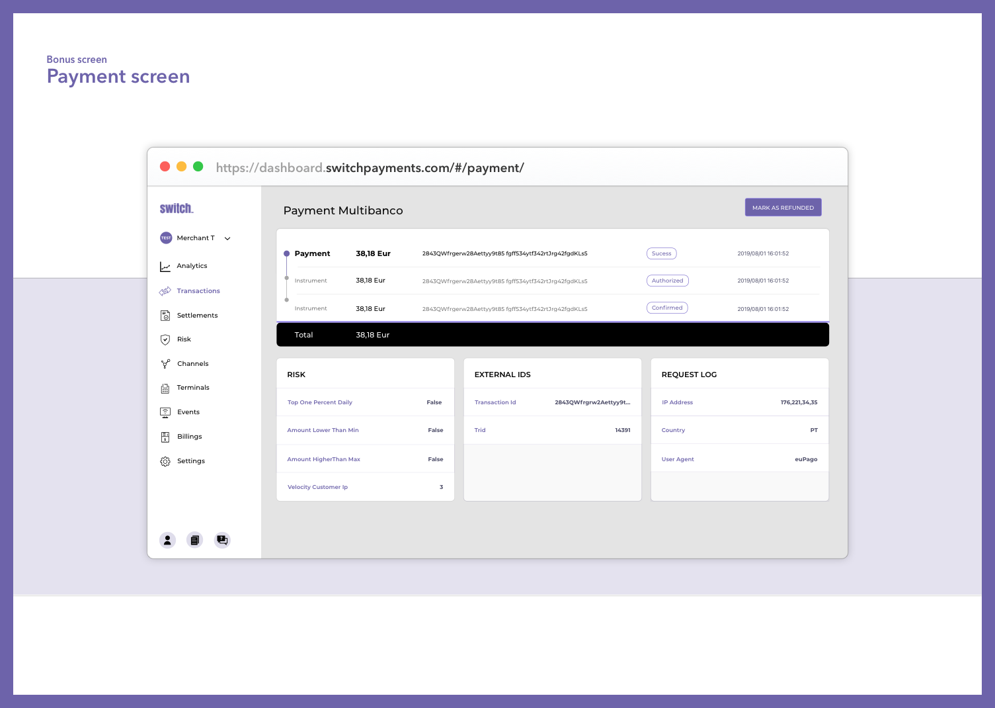The image size is (995, 708).
Task: Click the Terminals calculator icon
Action: coord(165,388)
